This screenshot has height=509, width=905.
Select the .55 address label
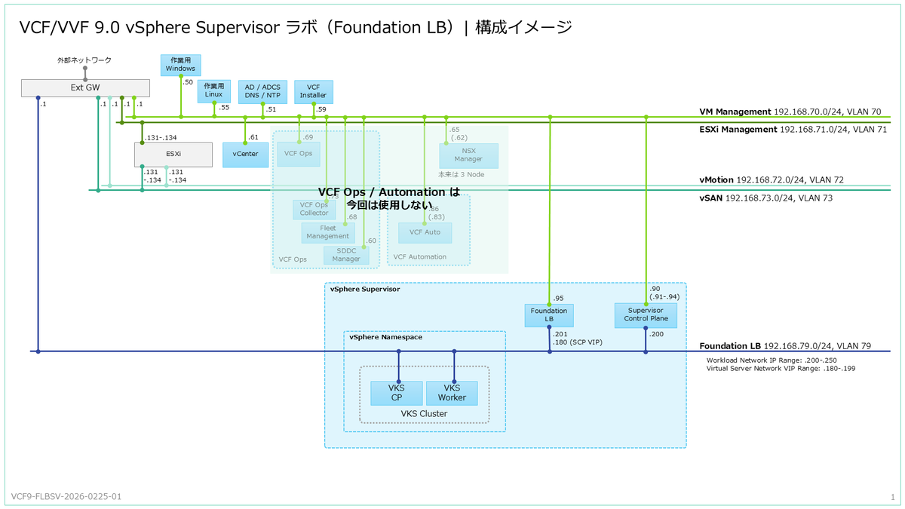click(x=224, y=108)
